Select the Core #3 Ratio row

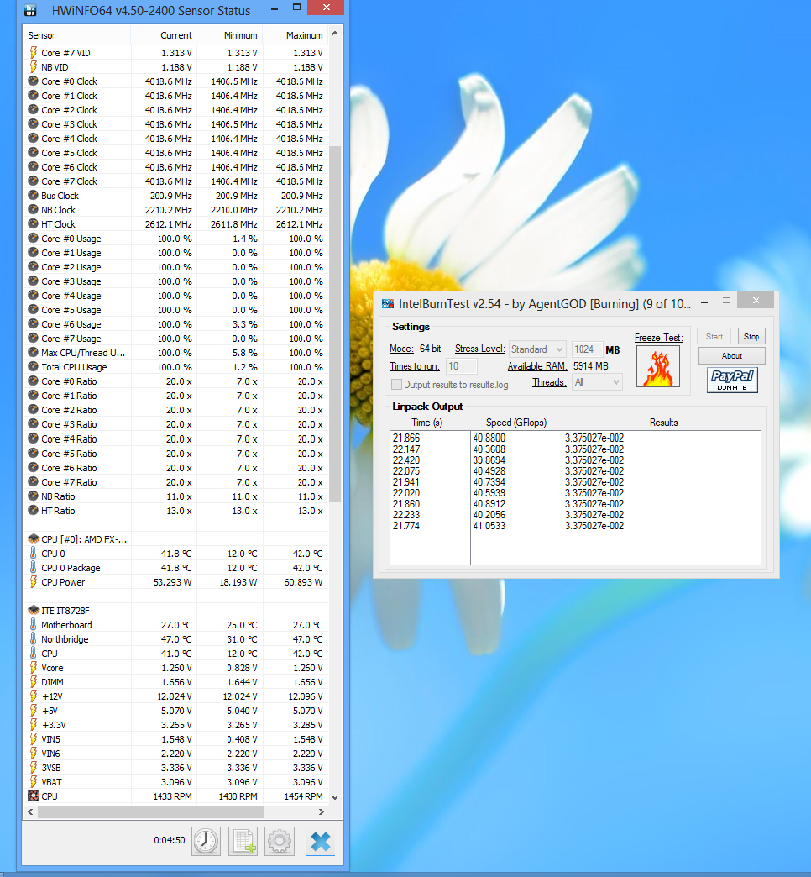click(x=175, y=424)
